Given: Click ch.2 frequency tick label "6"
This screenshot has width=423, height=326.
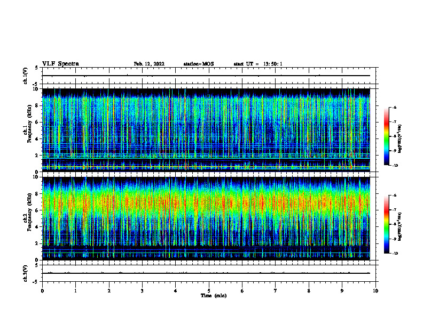Looking at the screenshot, I should point(37,210).
